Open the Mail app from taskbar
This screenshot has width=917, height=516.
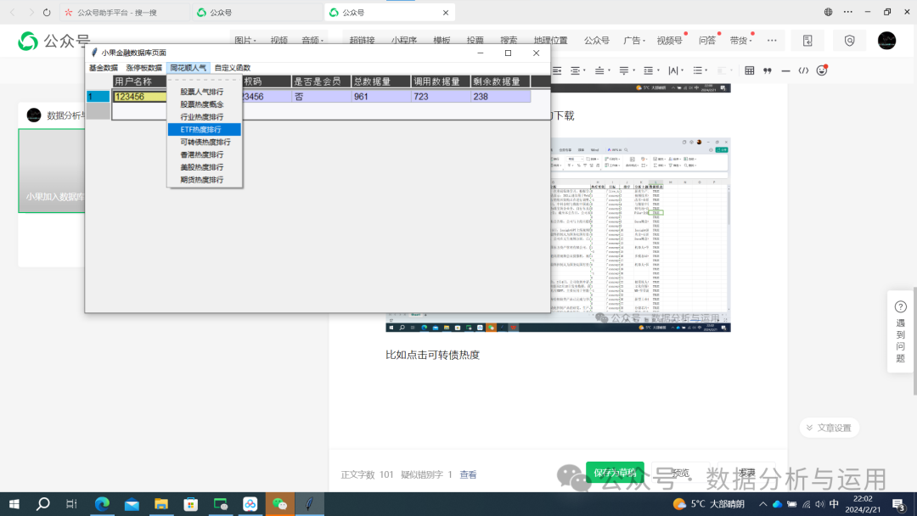132,504
